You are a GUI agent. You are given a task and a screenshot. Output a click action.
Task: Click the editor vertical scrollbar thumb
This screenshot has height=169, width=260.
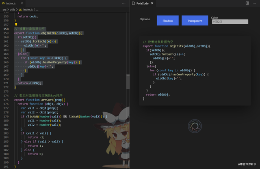point(128,81)
